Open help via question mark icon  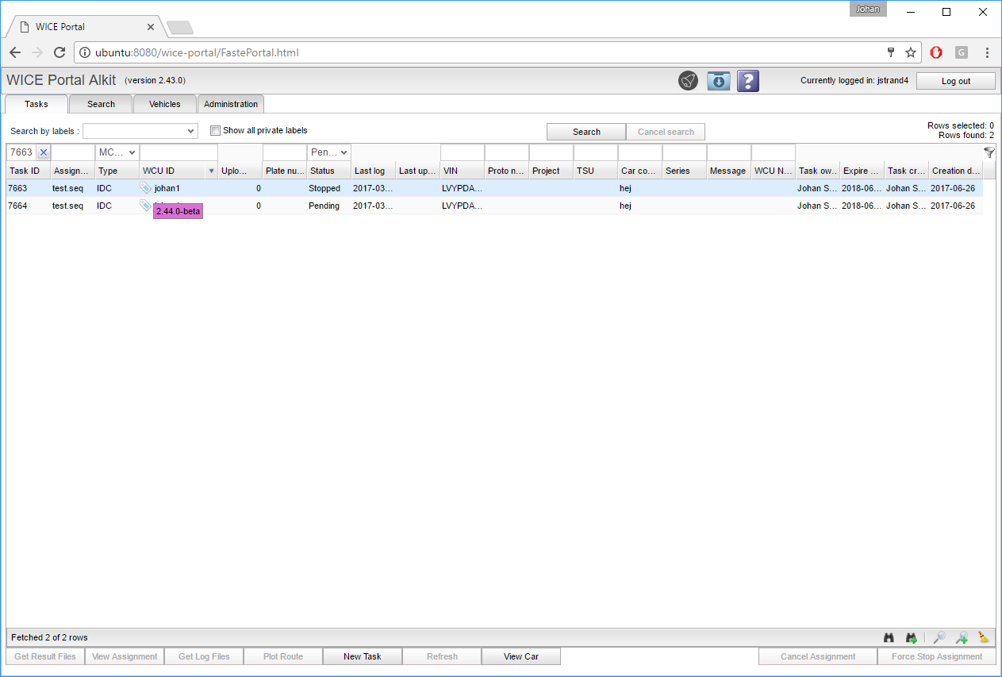coord(748,80)
